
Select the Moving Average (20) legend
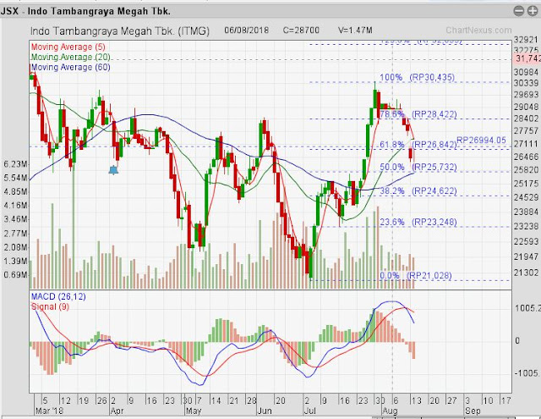click(x=71, y=57)
